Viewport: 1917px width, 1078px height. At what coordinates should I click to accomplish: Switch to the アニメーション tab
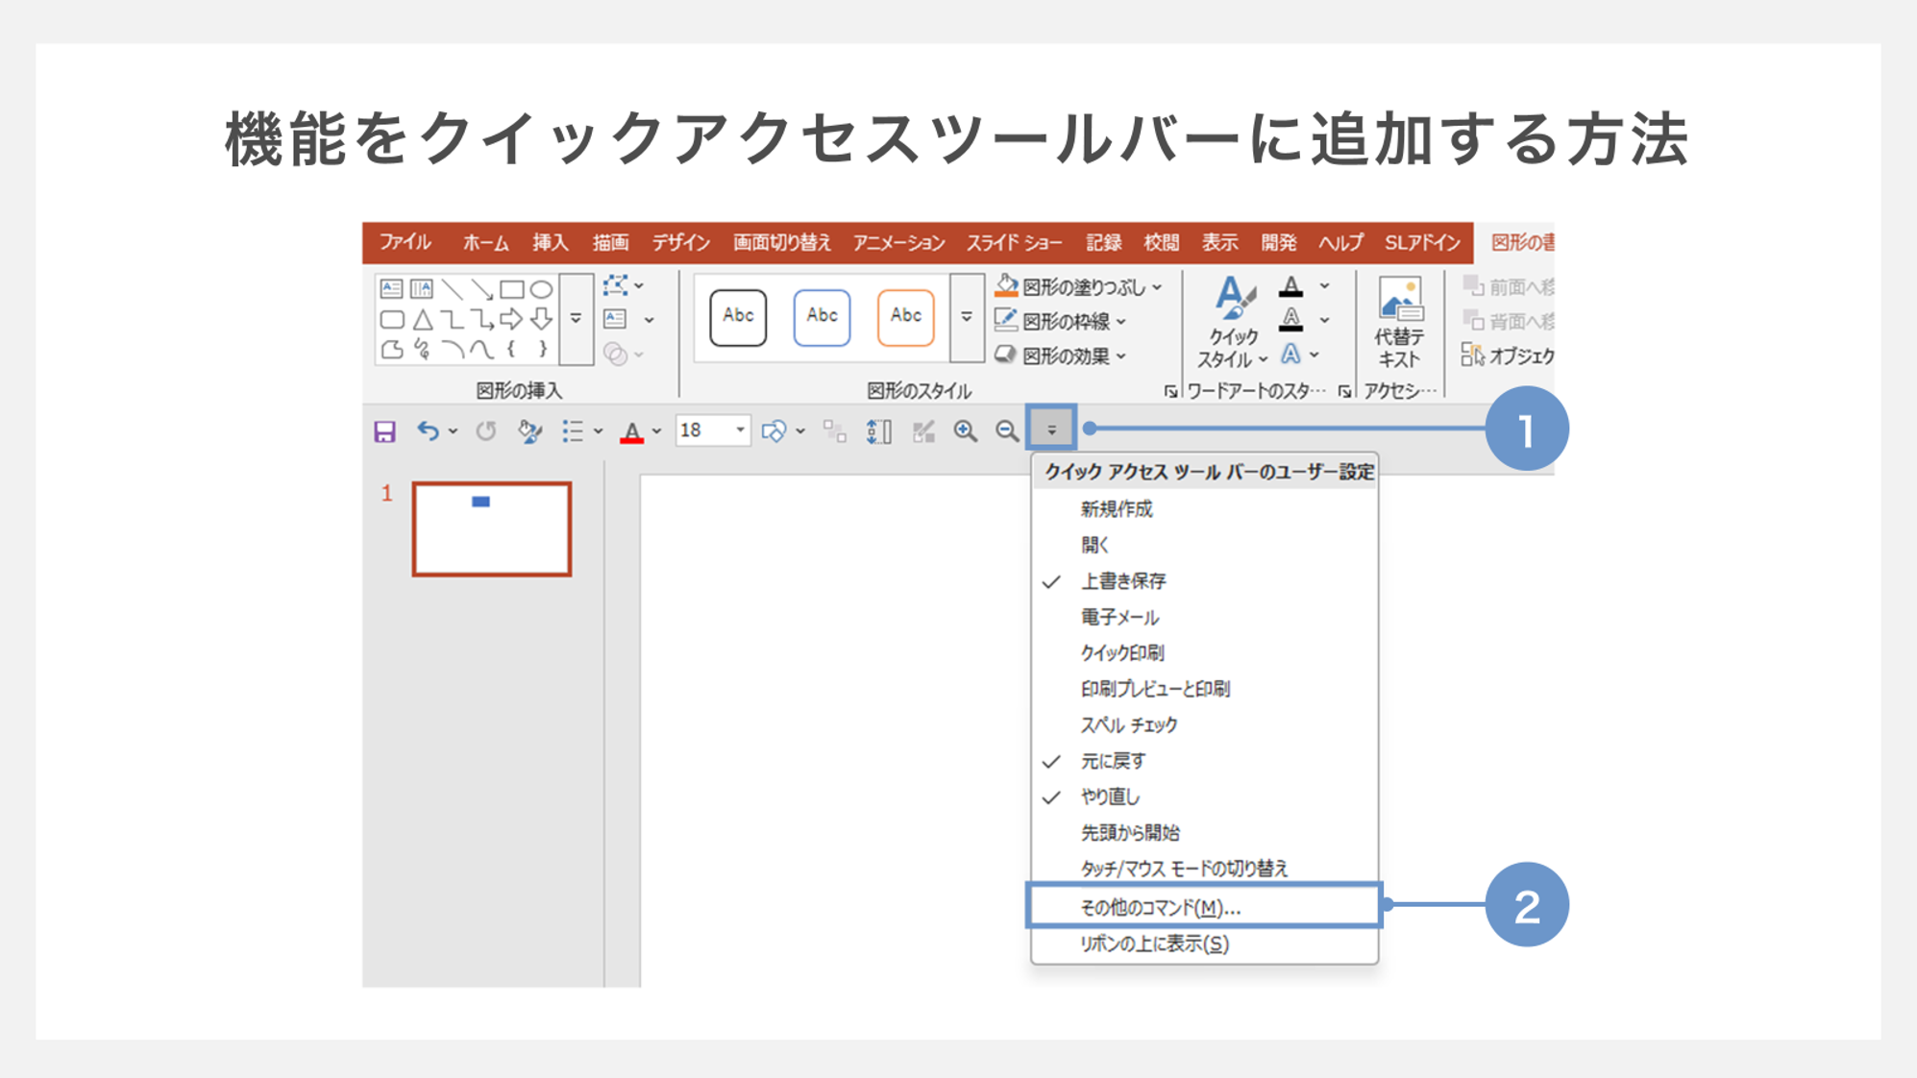click(898, 242)
